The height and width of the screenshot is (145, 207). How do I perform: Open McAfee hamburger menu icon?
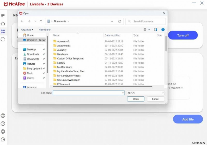point(3,16)
